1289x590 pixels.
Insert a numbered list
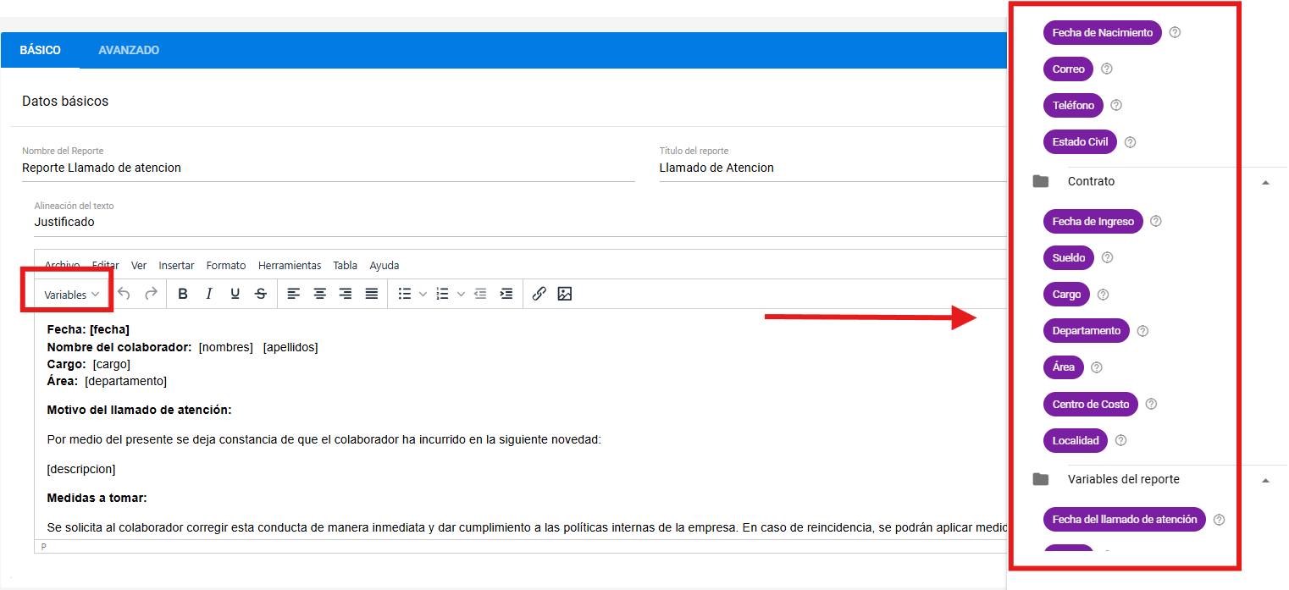(x=442, y=294)
